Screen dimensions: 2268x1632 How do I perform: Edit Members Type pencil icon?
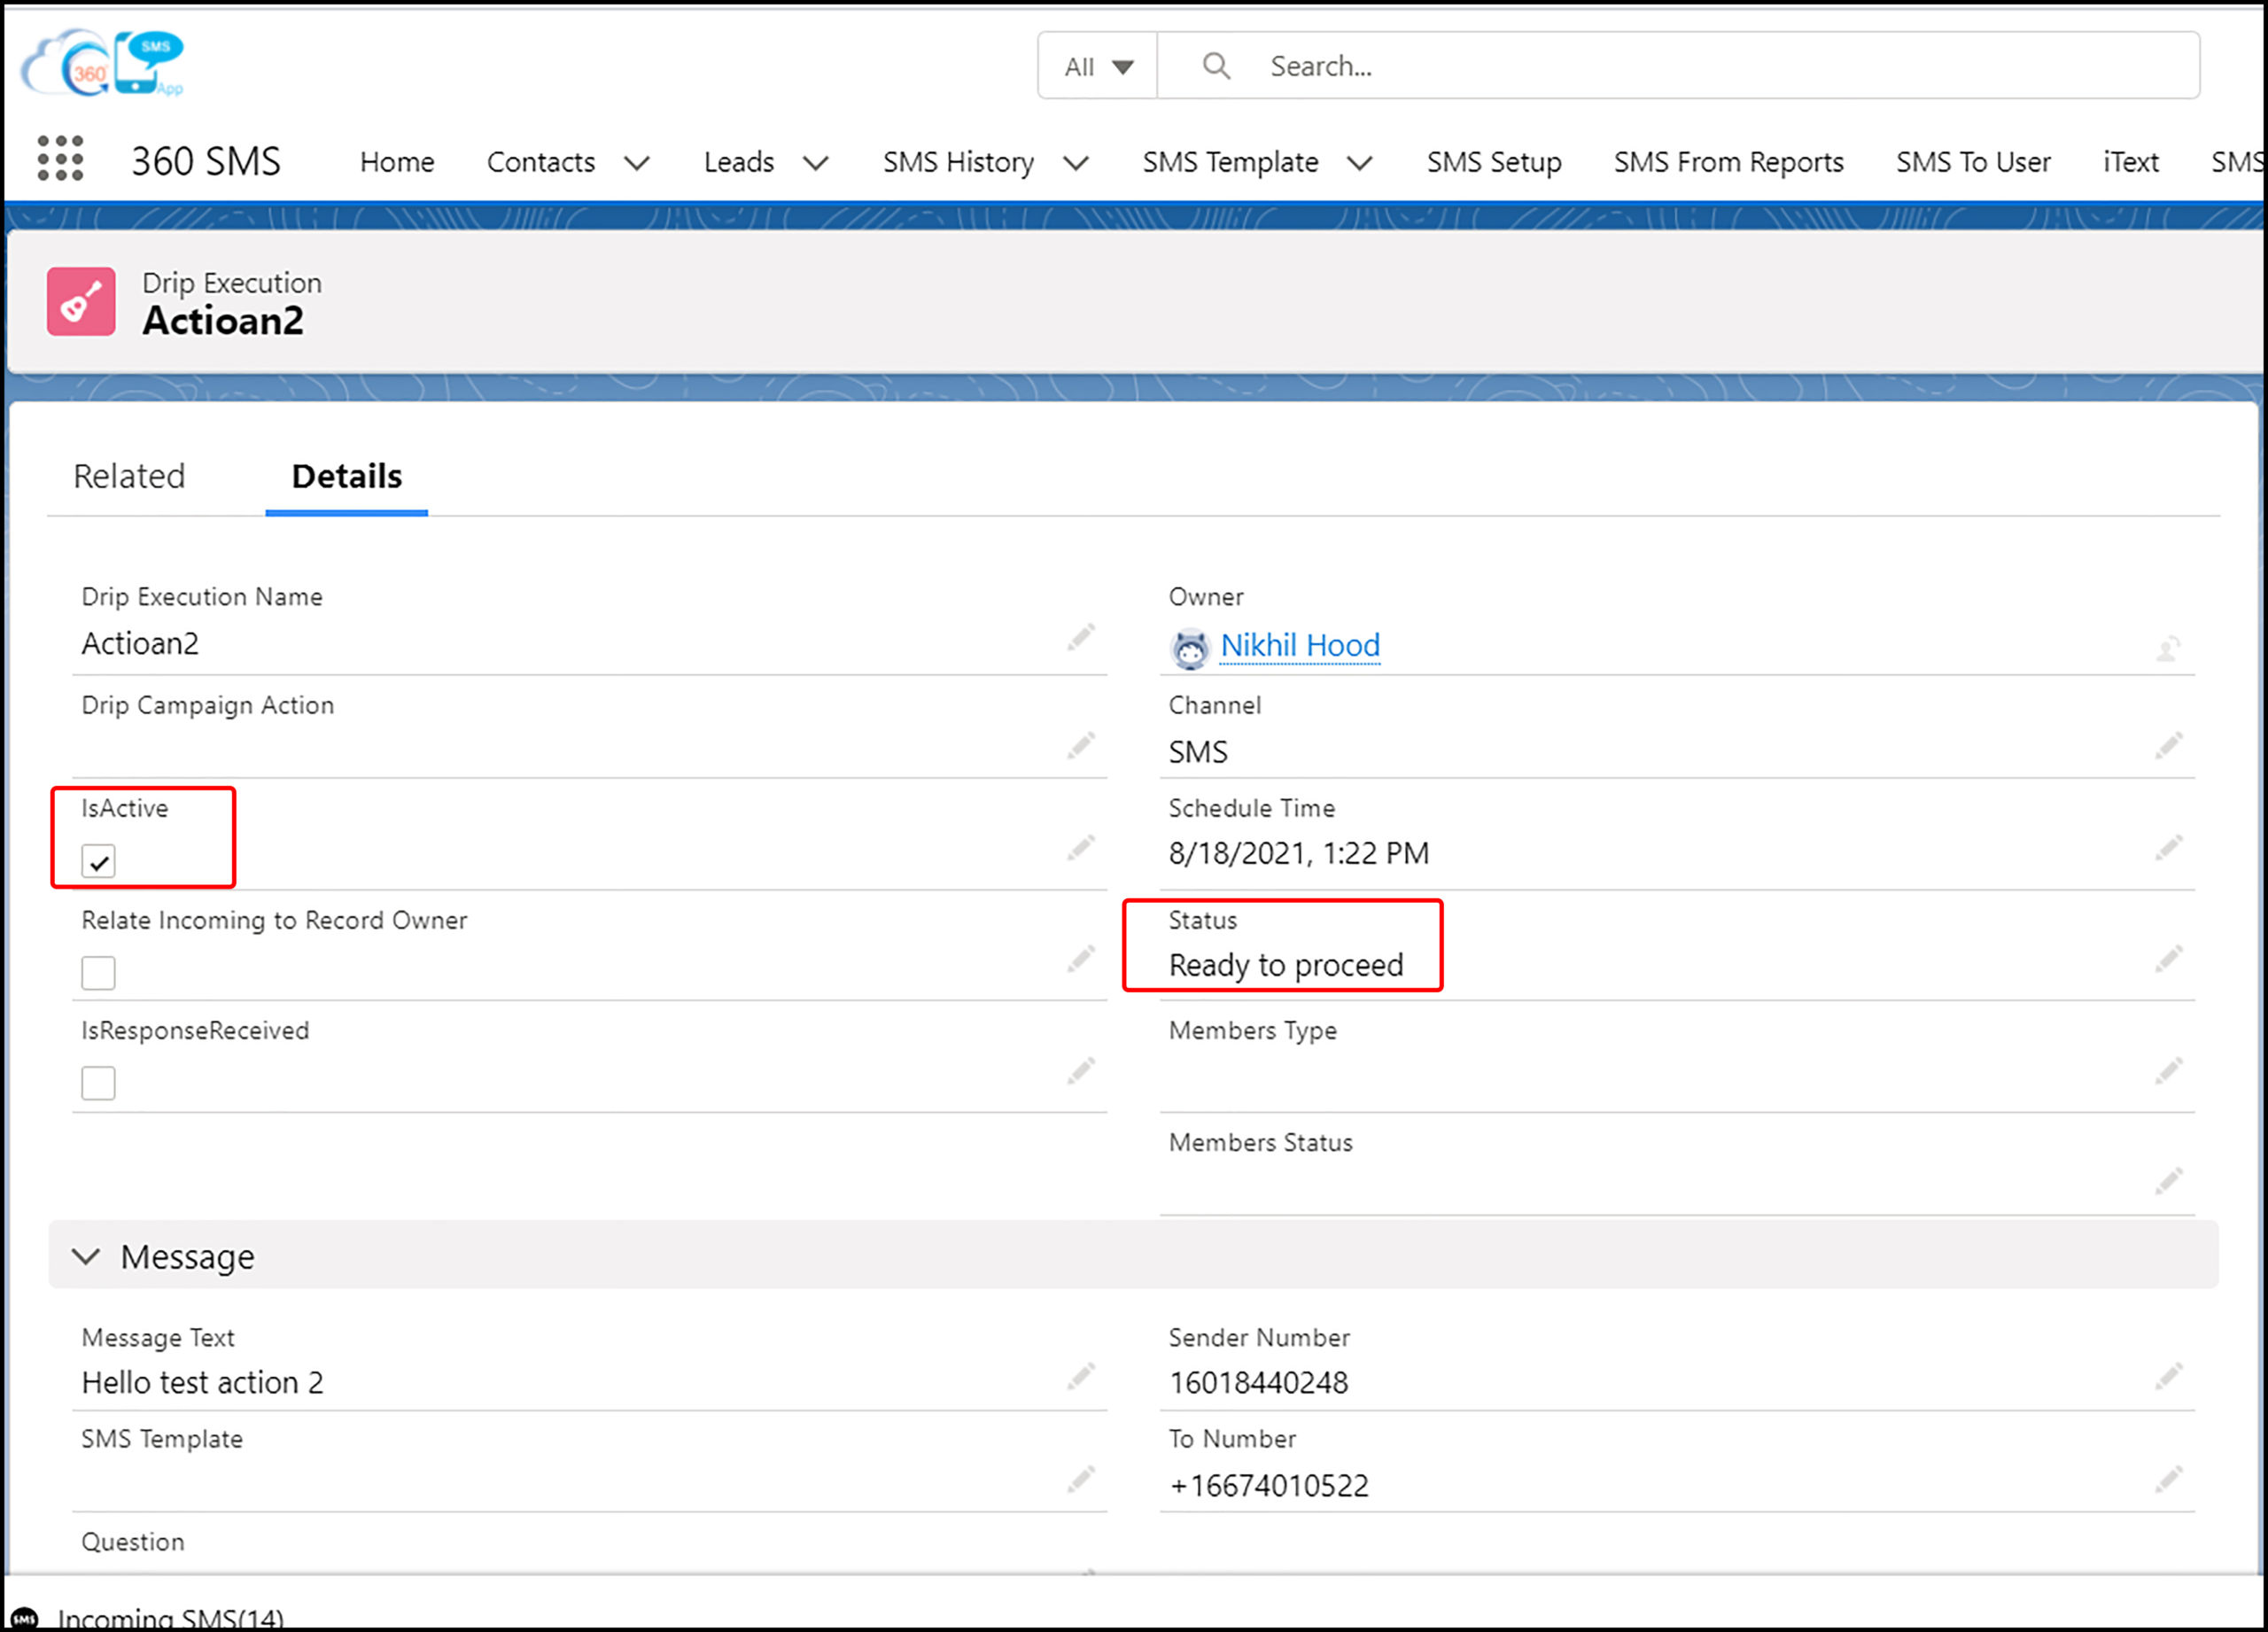2168,1071
